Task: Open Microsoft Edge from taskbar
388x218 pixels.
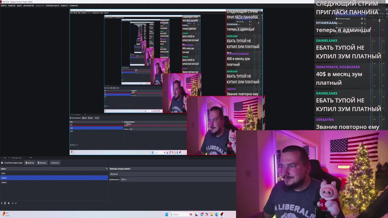Action: [x=216, y=214]
